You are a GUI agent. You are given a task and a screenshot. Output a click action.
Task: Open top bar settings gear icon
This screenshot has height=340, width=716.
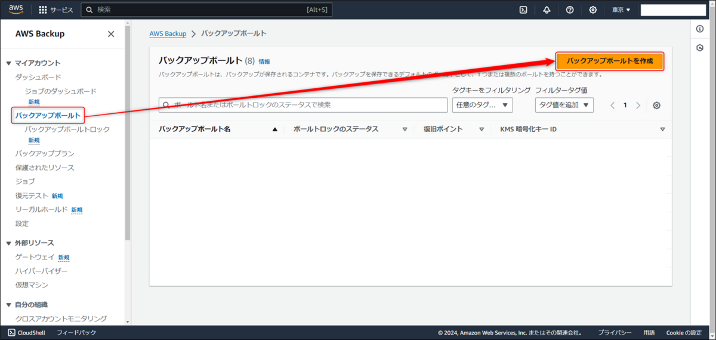[x=592, y=10]
